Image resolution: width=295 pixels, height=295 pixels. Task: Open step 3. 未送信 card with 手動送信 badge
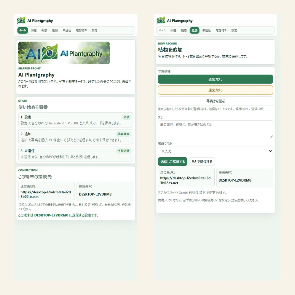tap(76, 154)
